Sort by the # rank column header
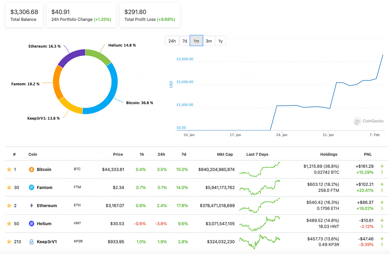Viewport: 390px width, 254px height. 14,154
